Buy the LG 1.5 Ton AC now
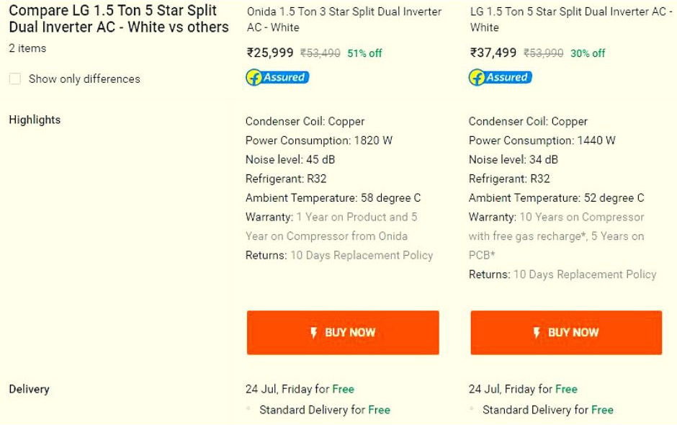Viewport: 677px width, 425px height. (x=566, y=333)
